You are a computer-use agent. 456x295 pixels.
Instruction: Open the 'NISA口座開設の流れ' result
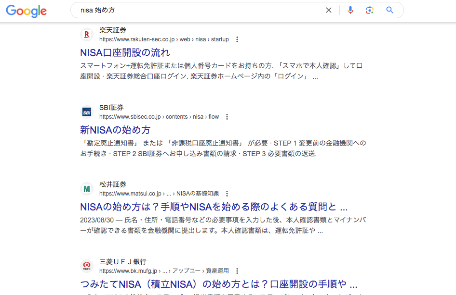click(x=125, y=53)
